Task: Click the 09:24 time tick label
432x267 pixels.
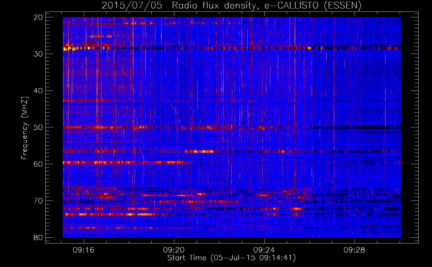Action: [x=264, y=250]
